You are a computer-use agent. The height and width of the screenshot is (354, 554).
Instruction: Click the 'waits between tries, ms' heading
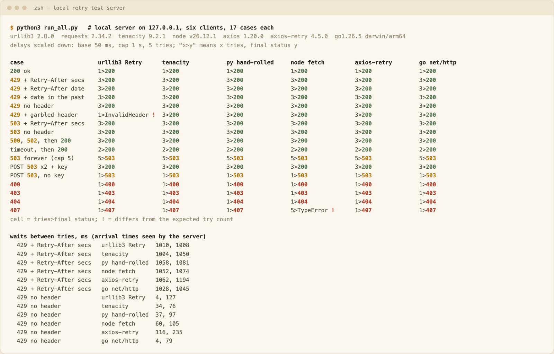108,237
